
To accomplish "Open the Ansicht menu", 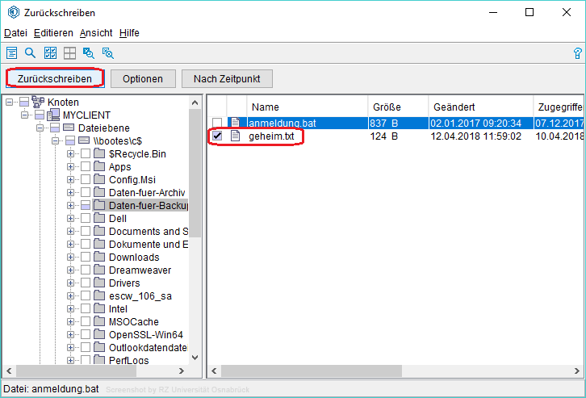I will coord(96,33).
